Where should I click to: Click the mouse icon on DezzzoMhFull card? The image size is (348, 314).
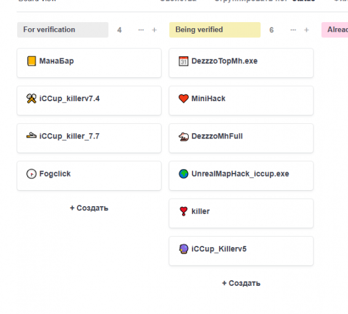pyautogui.click(x=184, y=136)
